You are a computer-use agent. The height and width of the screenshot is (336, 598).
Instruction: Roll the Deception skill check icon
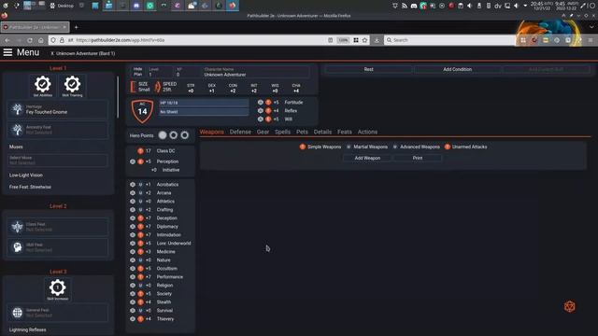click(133, 217)
